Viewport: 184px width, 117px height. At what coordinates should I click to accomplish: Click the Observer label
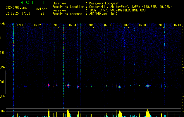pos(59,3)
